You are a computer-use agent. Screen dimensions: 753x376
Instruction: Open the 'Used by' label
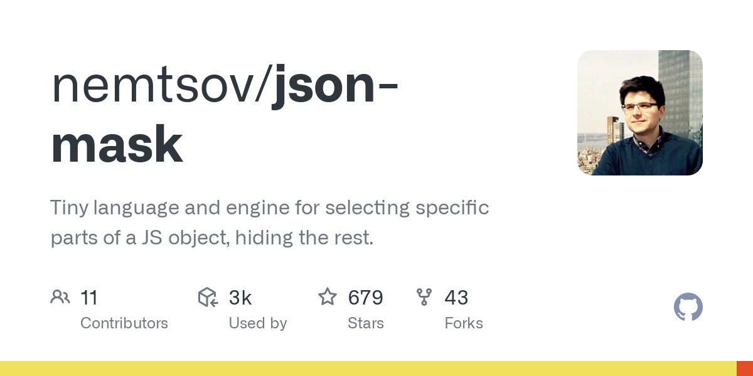(x=258, y=323)
